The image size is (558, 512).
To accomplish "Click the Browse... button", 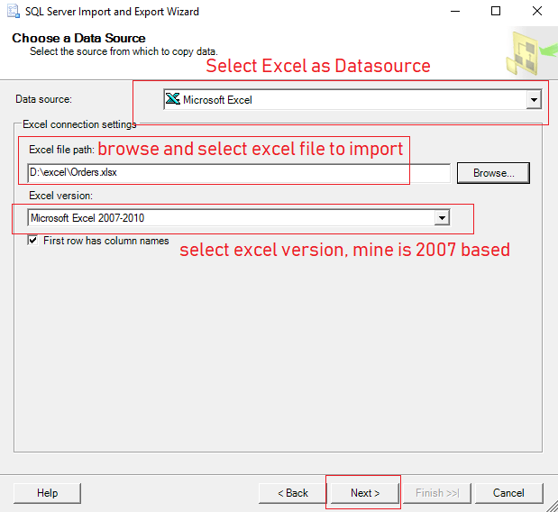I will (493, 173).
